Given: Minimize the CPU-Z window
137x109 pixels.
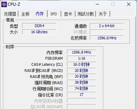Looking at the screenshot, I should (x=97, y=4).
